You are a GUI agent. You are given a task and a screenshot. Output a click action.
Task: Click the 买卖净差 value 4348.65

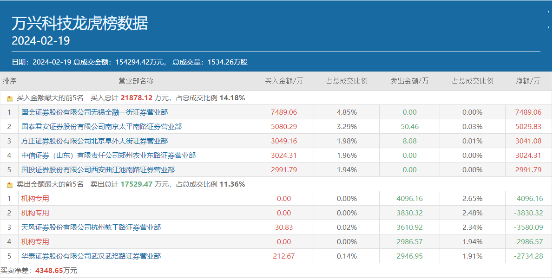point(49,270)
